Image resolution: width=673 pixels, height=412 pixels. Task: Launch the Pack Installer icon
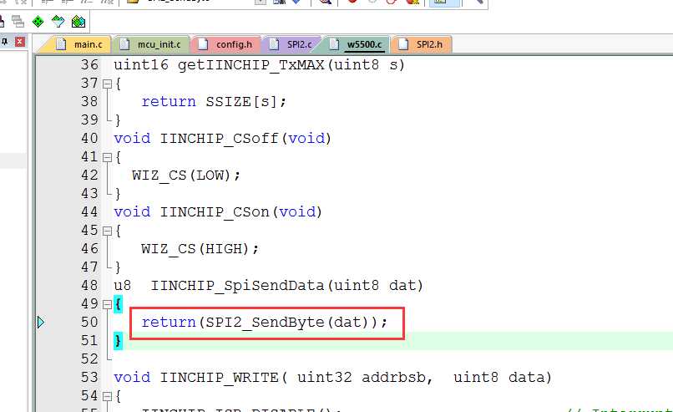pos(78,21)
